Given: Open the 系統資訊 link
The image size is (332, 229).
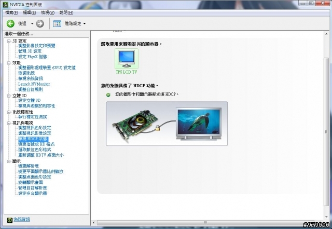Looking at the screenshot, I should tap(22, 220).
